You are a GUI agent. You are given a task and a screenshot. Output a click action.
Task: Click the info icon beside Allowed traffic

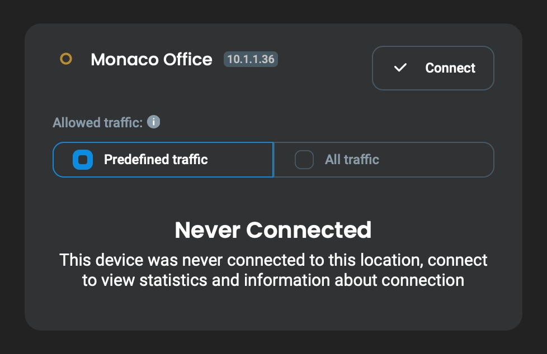pyautogui.click(x=154, y=122)
